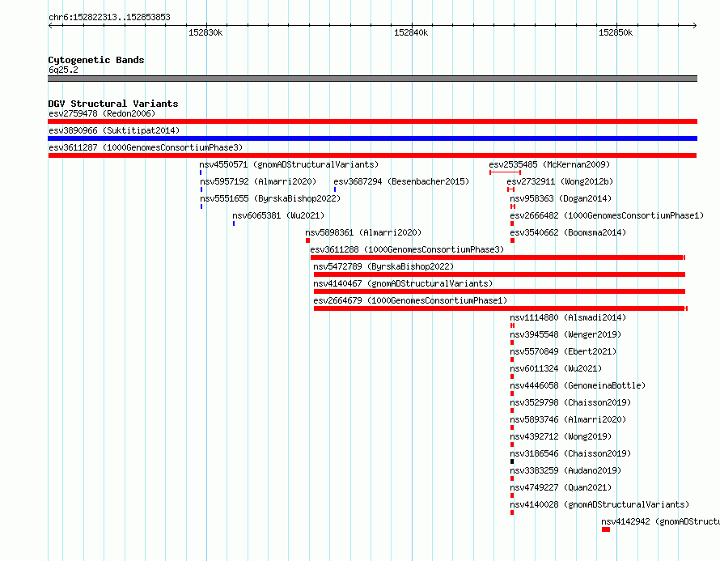The image size is (720, 561).
Task: Click nsv6011324 (Wu2021) label
Action: click(556, 368)
